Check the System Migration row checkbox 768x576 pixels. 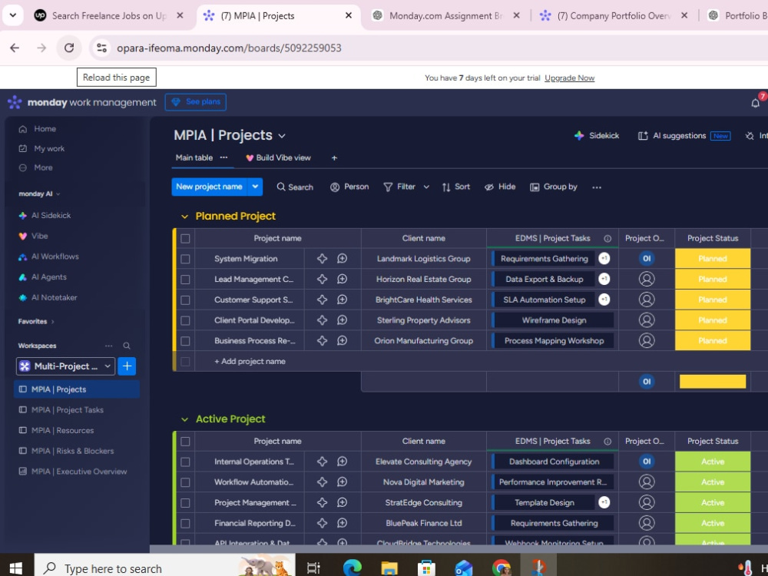[185, 259]
